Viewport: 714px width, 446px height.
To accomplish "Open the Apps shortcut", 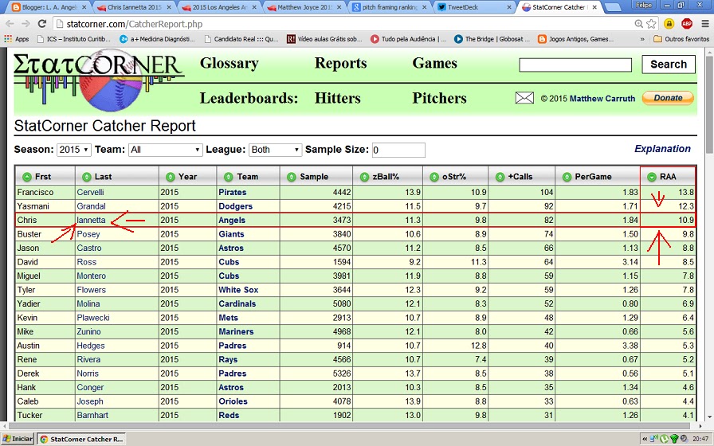I will (17, 39).
